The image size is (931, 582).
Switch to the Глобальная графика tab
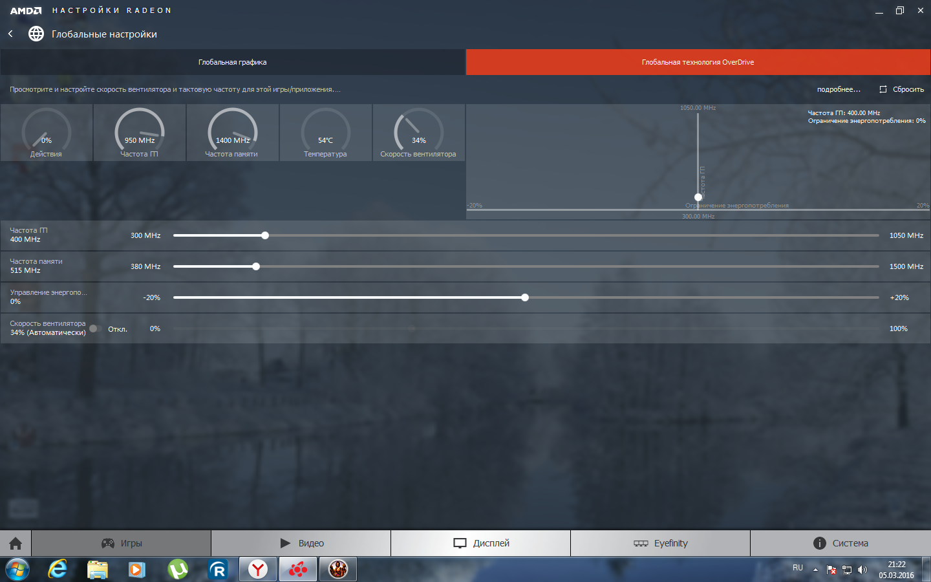(233, 62)
